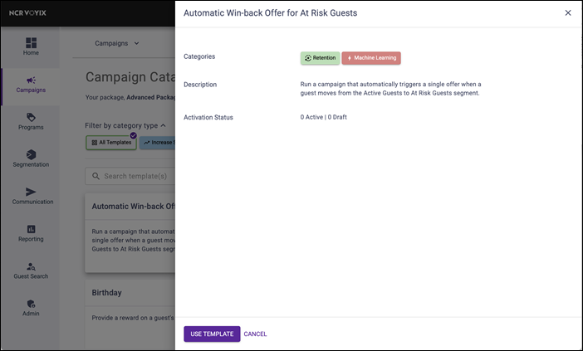The image size is (583, 351).
Task: Open the Communication paper-plane icon
Action: [x=31, y=192]
